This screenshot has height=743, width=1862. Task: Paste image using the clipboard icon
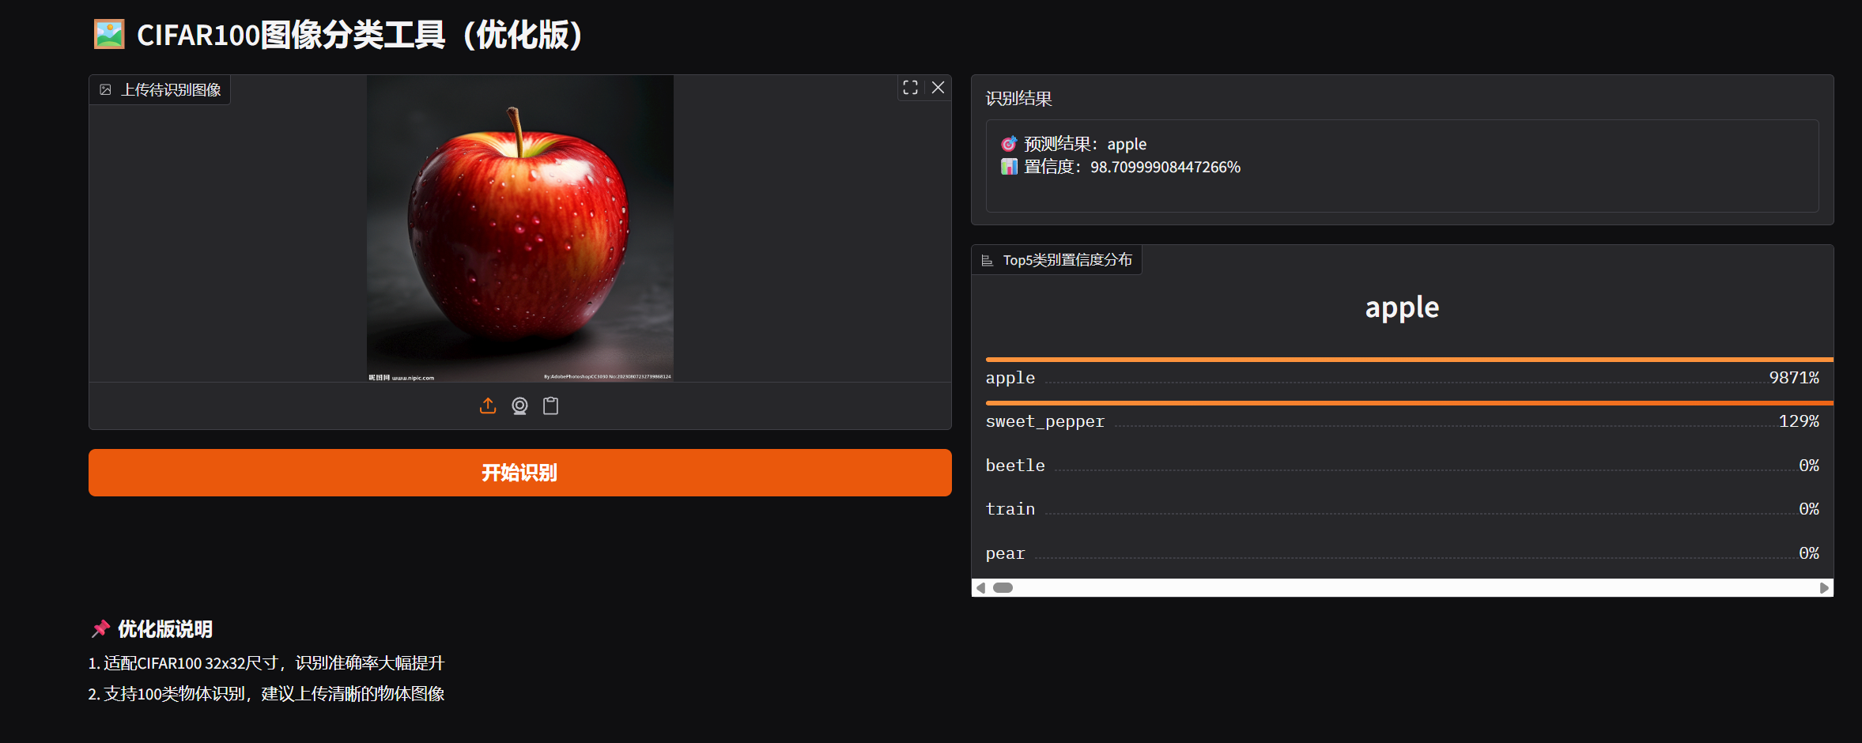tap(551, 406)
